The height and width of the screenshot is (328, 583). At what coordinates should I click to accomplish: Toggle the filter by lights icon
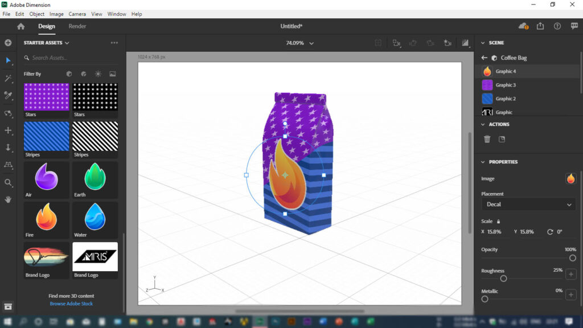coord(98,74)
